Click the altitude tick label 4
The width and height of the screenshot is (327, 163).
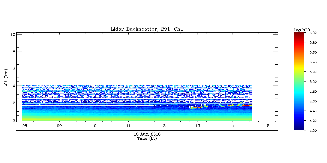13,86
